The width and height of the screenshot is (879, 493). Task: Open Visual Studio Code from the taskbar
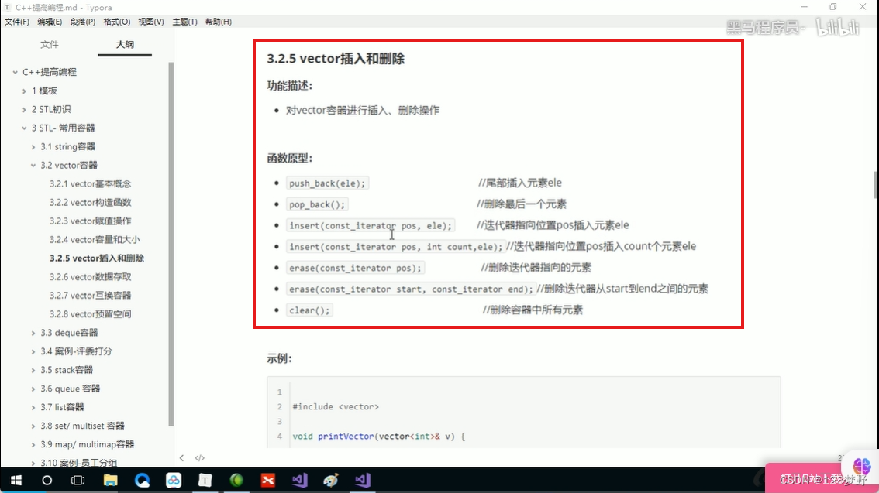299,480
